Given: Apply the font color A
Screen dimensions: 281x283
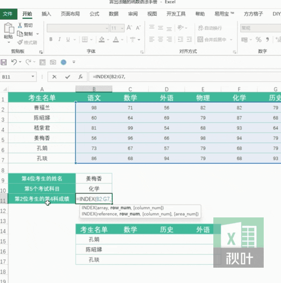Looking at the screenshot, I should [116, 39].
